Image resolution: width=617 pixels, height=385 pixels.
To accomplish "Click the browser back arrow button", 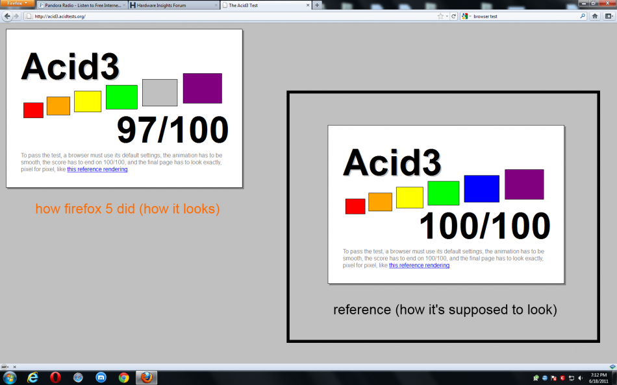I will coord(7,16).
